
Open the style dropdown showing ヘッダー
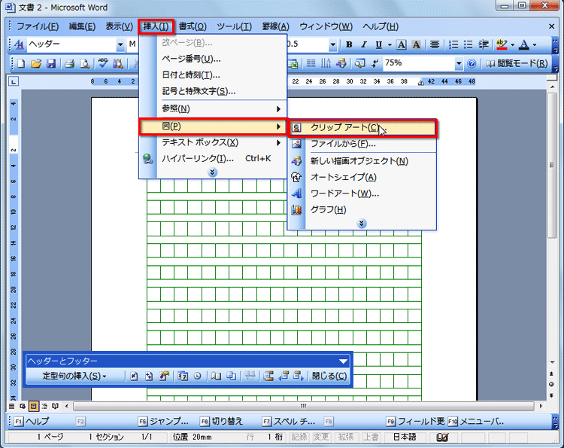[x=120, y=44]
